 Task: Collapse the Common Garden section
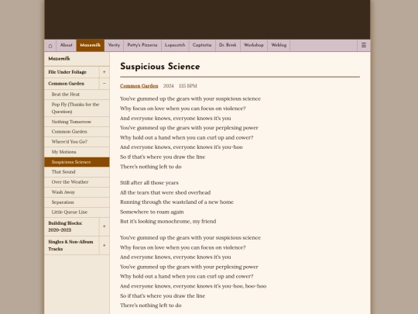(x=104, y=84)
